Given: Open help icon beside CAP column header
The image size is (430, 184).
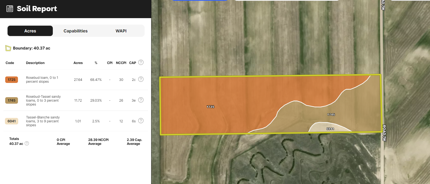Looking at the screenshot, I should [141, 62].
